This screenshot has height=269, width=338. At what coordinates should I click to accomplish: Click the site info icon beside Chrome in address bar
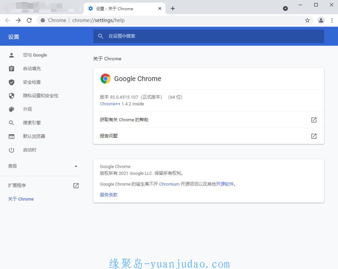click(x=43, y=20)
